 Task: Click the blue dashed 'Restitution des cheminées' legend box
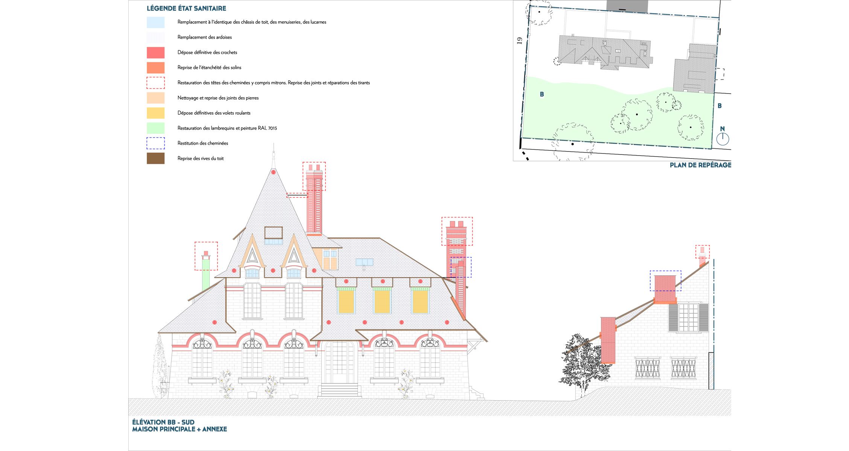[155, 143]
